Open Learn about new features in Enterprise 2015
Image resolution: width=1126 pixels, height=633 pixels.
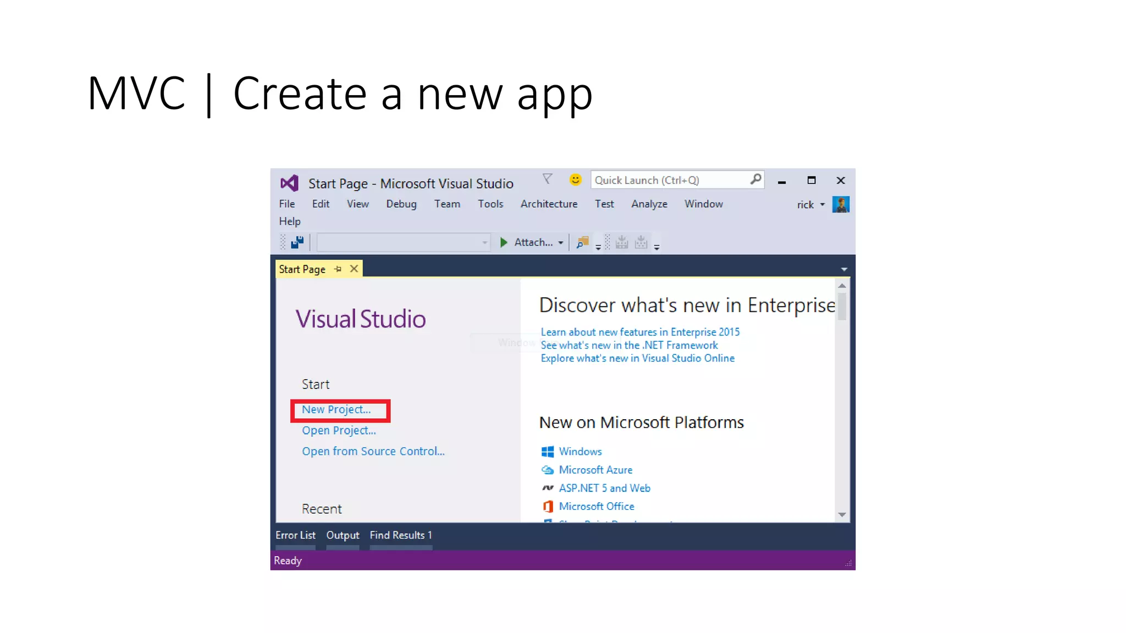click(x=640, y=332)
